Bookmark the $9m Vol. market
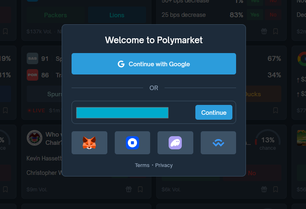The height and width of the screenshot is (209, 306). coord(140,189)
